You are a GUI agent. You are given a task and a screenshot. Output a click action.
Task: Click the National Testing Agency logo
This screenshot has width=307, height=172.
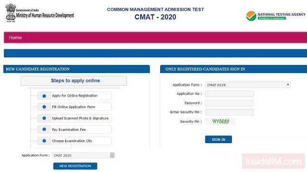point(276,16)
